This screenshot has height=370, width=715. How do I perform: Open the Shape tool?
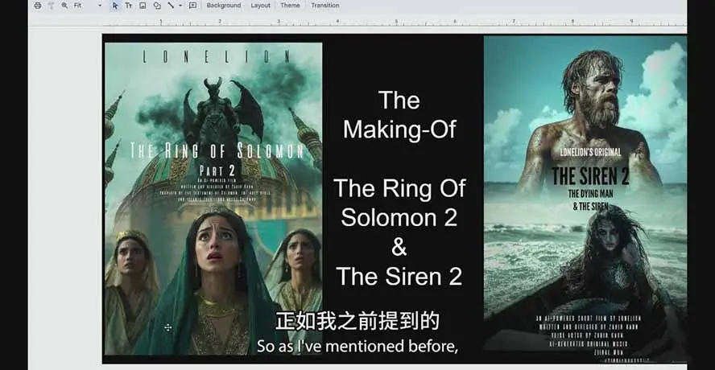click(x=156, y=6)
